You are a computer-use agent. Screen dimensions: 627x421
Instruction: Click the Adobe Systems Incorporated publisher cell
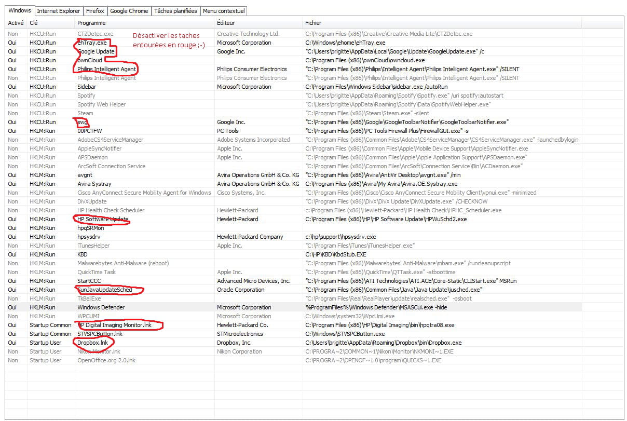point(253,140)
